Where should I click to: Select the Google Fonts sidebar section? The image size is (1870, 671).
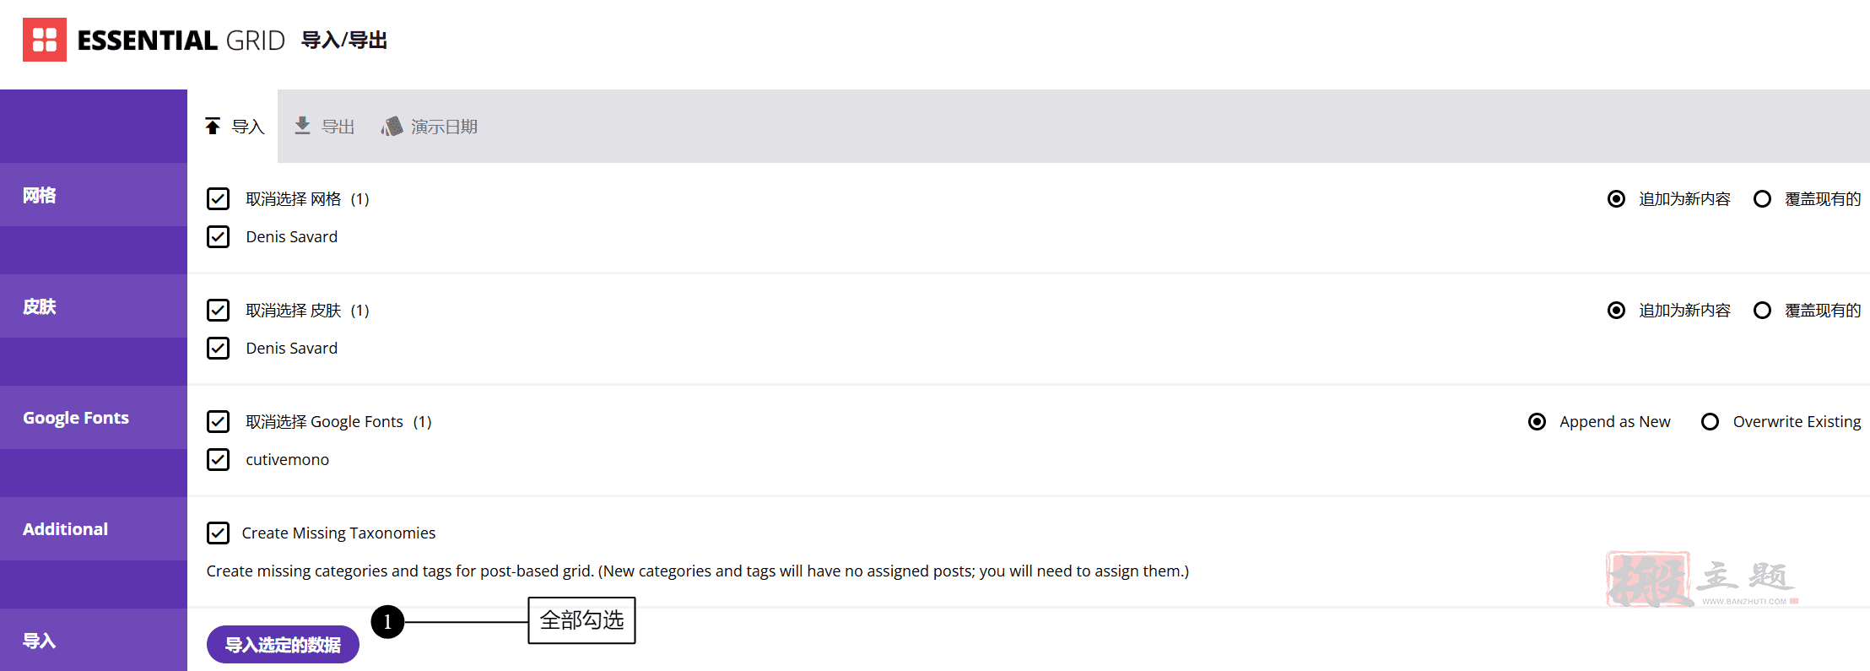coord(94,418)
